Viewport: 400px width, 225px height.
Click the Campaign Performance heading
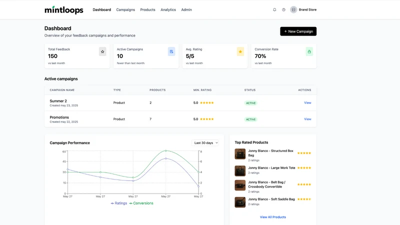point(69,143)
